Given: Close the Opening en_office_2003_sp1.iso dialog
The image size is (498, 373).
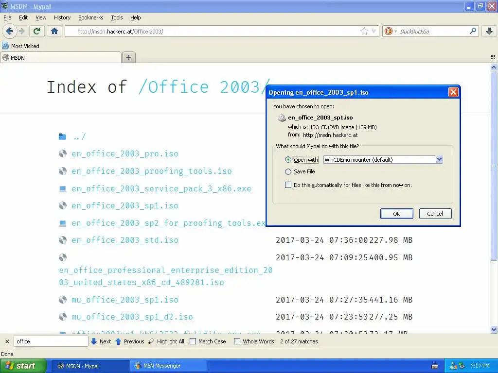Looking at the screenshot, I should click(x=453, y=92).
